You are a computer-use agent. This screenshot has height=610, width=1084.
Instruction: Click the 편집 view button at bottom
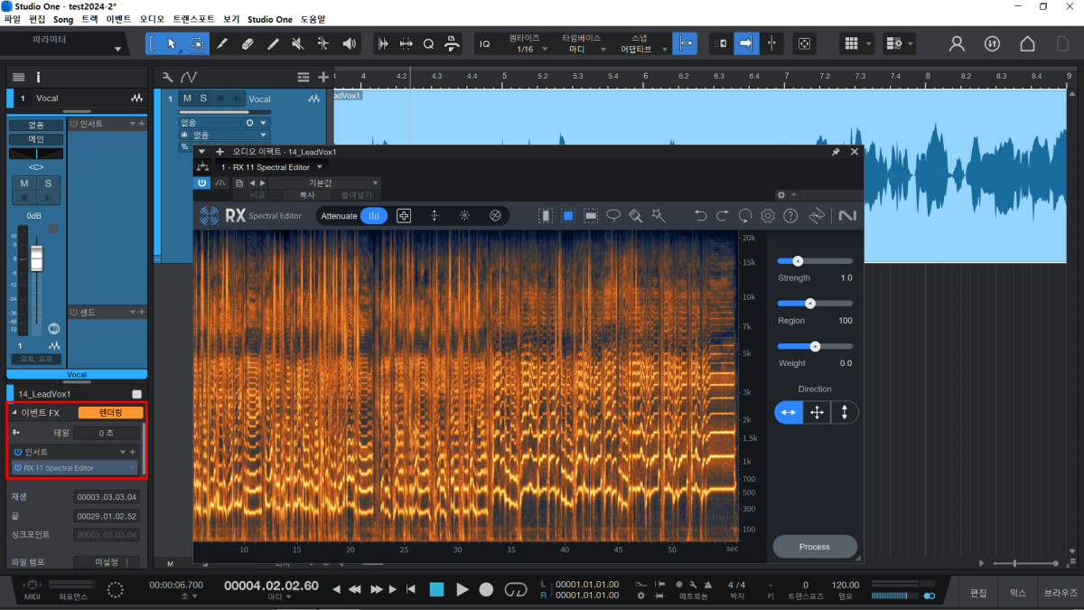coord(978,593)
